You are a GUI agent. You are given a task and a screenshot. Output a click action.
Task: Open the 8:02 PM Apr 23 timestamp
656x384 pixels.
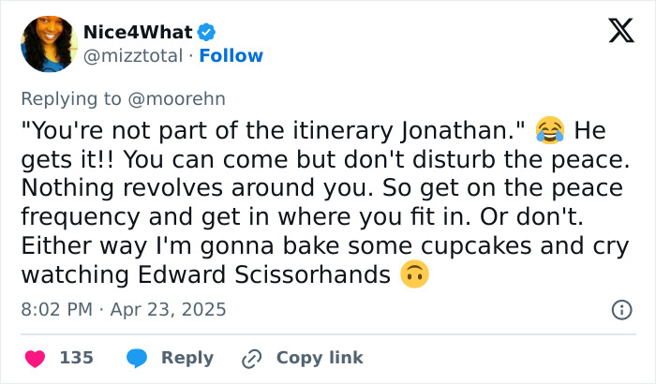point(123,309)
